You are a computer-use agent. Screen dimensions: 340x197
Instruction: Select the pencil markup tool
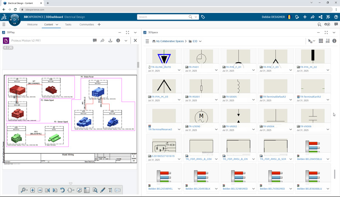coord(102,190)
